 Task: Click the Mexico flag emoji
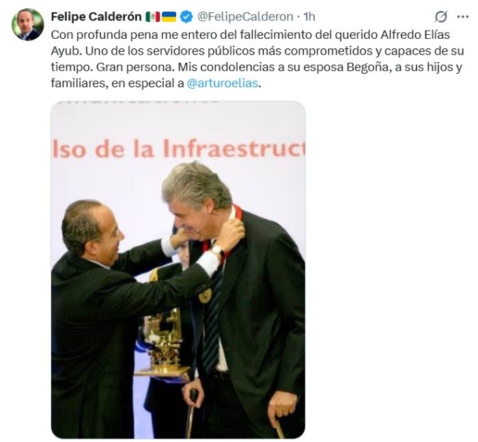153,17
